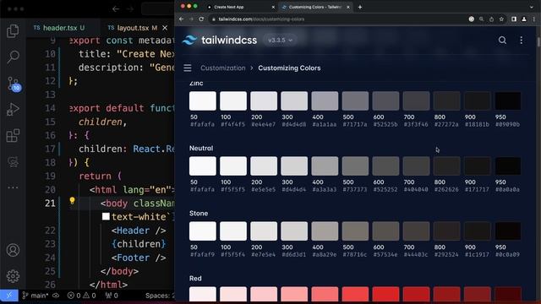Click the Accounts icon in activity bar
The height and width of the screenshot is (304, 541).
pyautogui.click(x=13, y=250)
